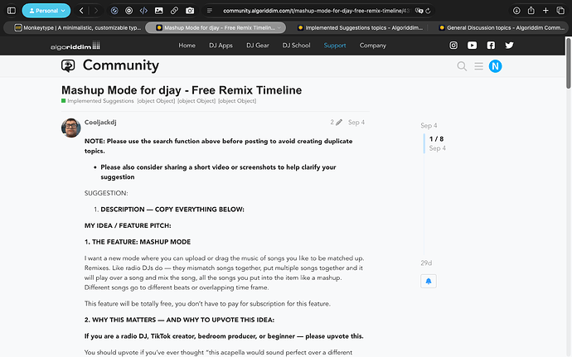The height and width of the screenshot is (357, 572).
Task: Reload the current page
Action: (x=428, y=11)
